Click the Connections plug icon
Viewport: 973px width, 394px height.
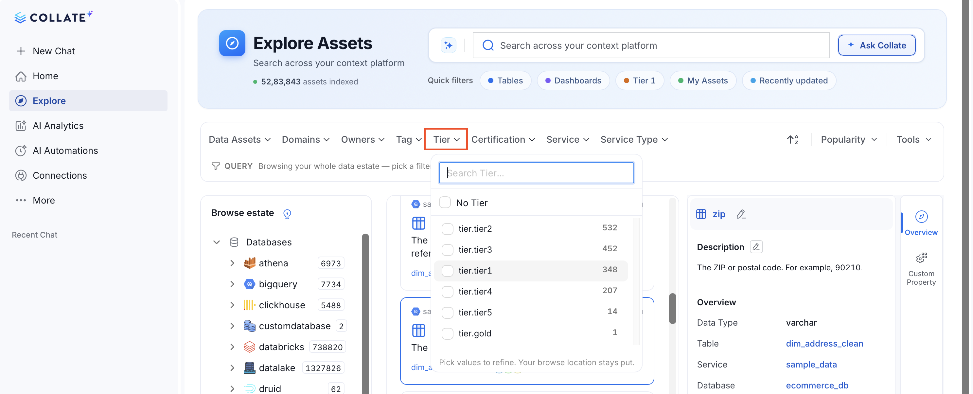[x=21, y=176]
